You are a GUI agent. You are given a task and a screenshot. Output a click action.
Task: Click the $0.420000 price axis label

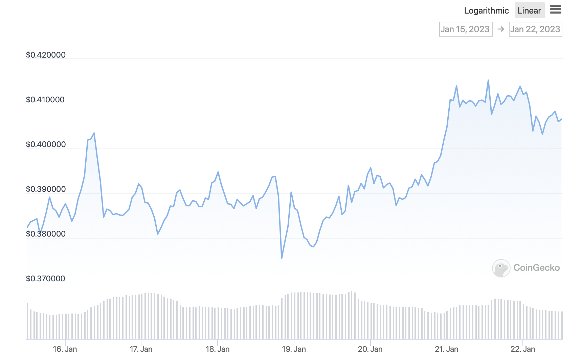click(x=46, y=55)
